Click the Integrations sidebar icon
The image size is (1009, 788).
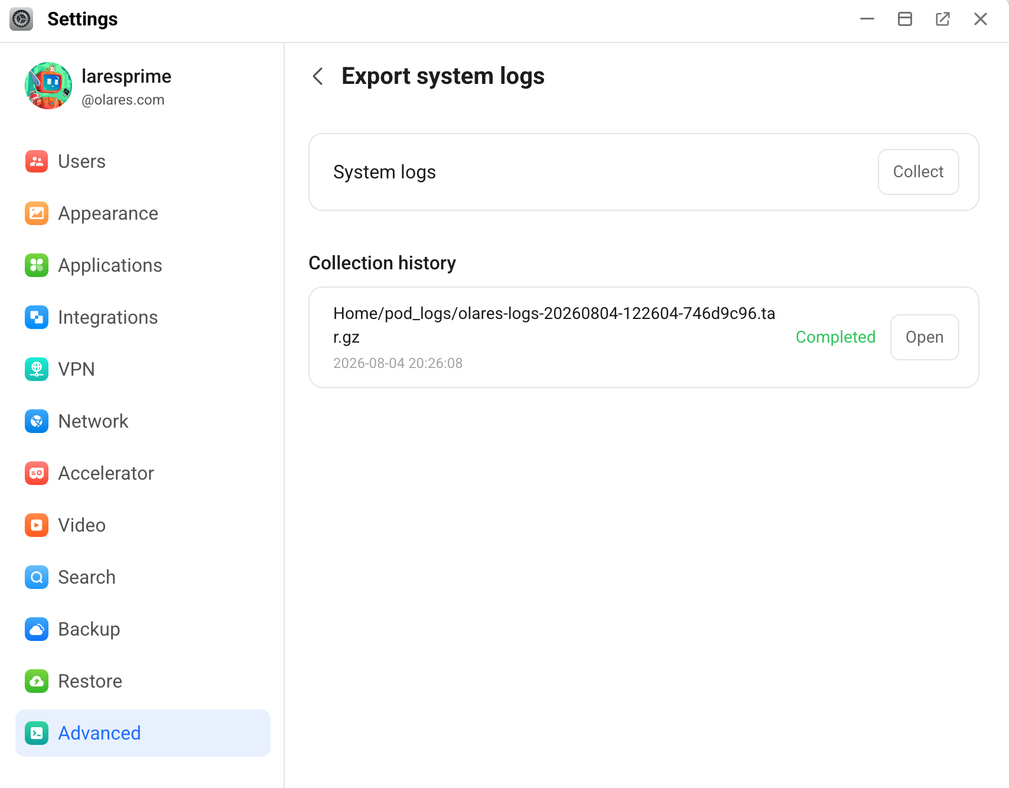37,317
